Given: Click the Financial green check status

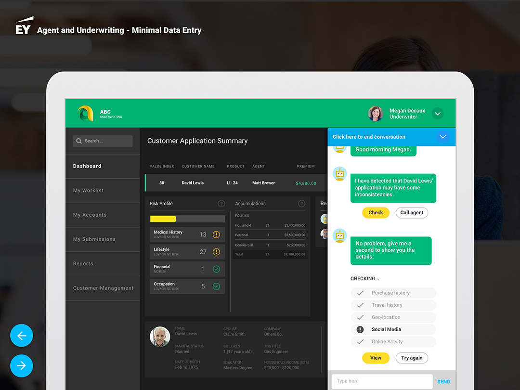Looking at the screenshot, I should click(216, 269).
